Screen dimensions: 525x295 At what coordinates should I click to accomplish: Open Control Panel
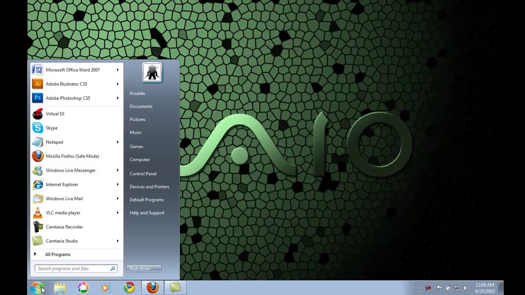click(x=143, y=174)
